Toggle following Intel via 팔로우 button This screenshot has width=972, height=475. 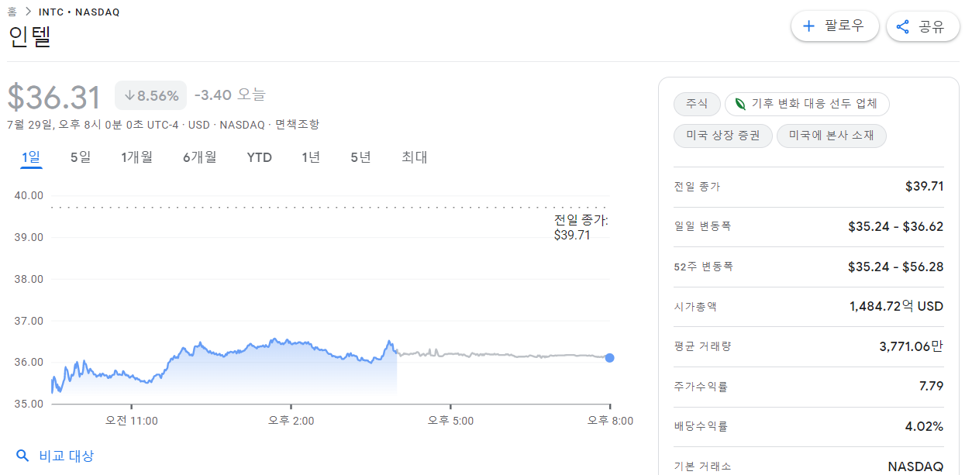click(x=835, y=26)
